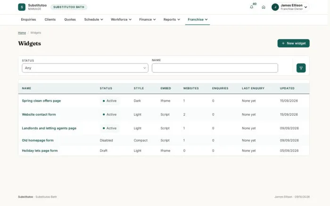Click the Substitutoo Bath franchise badge
Viewport: 330px width, 206px height.
pyautogui.click(x=69, y=7)
